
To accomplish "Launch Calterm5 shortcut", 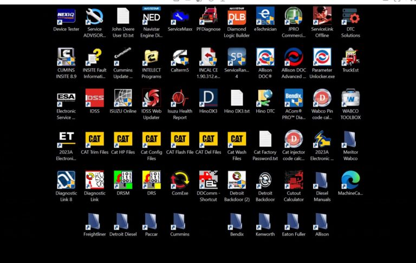I will 180,57.
